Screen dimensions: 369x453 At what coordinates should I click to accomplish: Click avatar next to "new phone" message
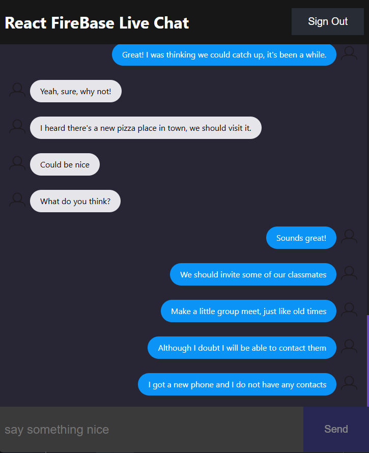(x=349, y=384)
